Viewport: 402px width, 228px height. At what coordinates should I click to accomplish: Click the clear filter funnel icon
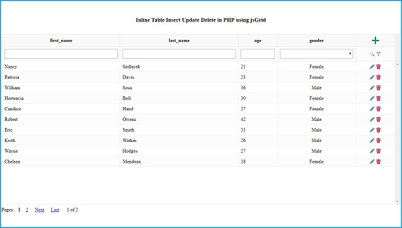point(379,54)
